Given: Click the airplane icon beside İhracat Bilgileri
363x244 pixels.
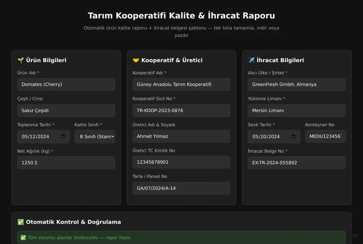Looking at the screenshot, I should click(251, 60).
